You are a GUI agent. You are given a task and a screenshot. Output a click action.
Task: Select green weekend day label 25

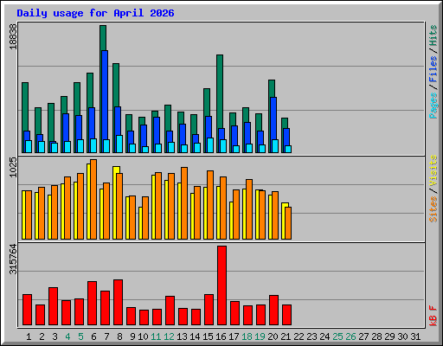pyautogui.click(x=337, y=336)
